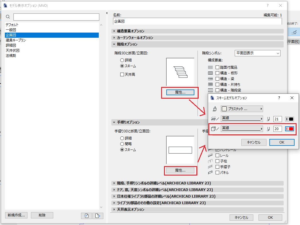Select 詳細図 in the options list

(x=52, y=45)
